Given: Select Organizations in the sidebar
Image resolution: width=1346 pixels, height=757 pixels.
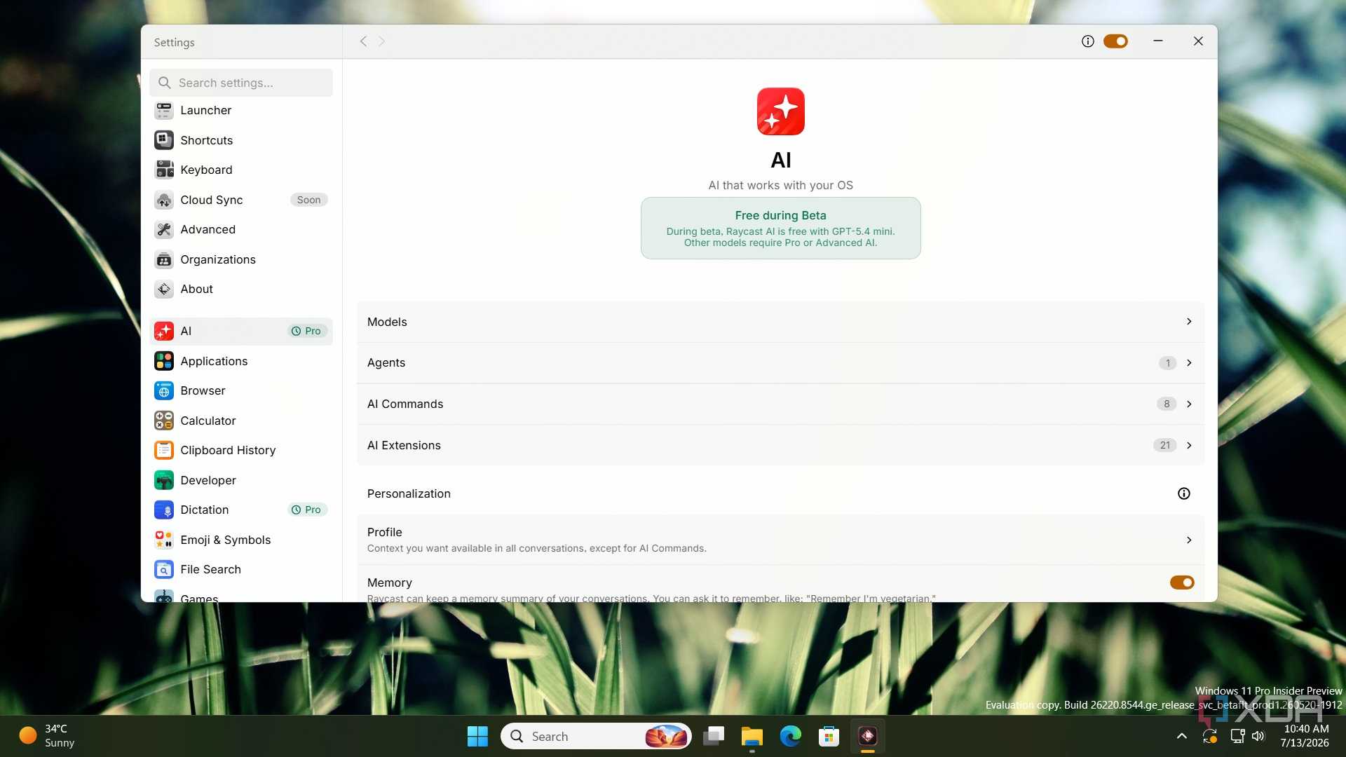Looking at the screenshot, I should click(x=241, y=259).
